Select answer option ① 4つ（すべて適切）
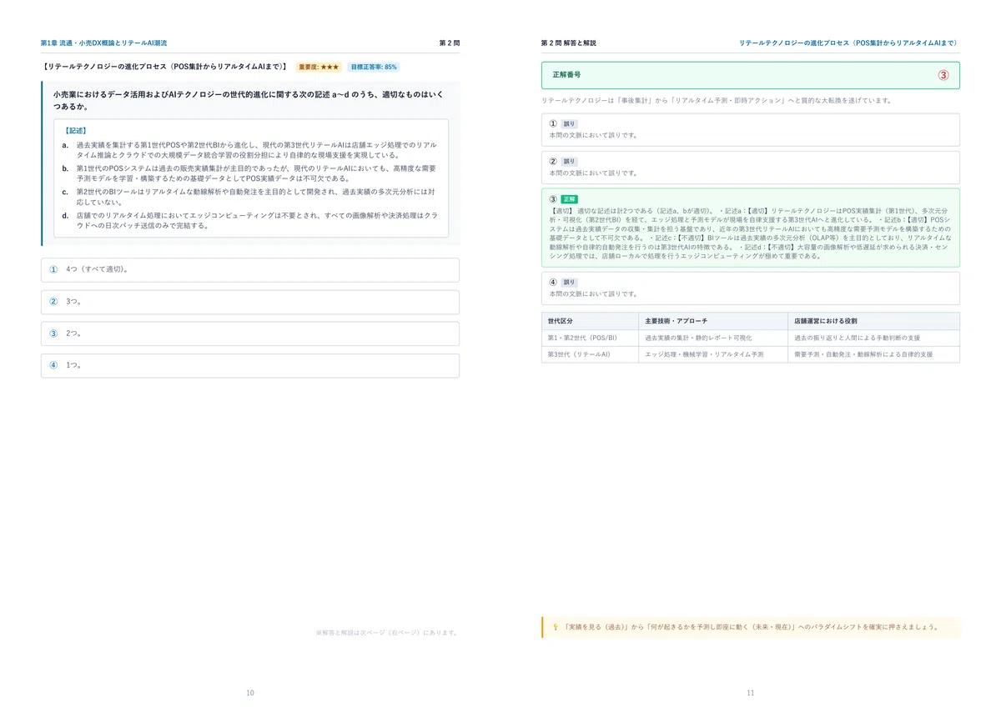 250,270
